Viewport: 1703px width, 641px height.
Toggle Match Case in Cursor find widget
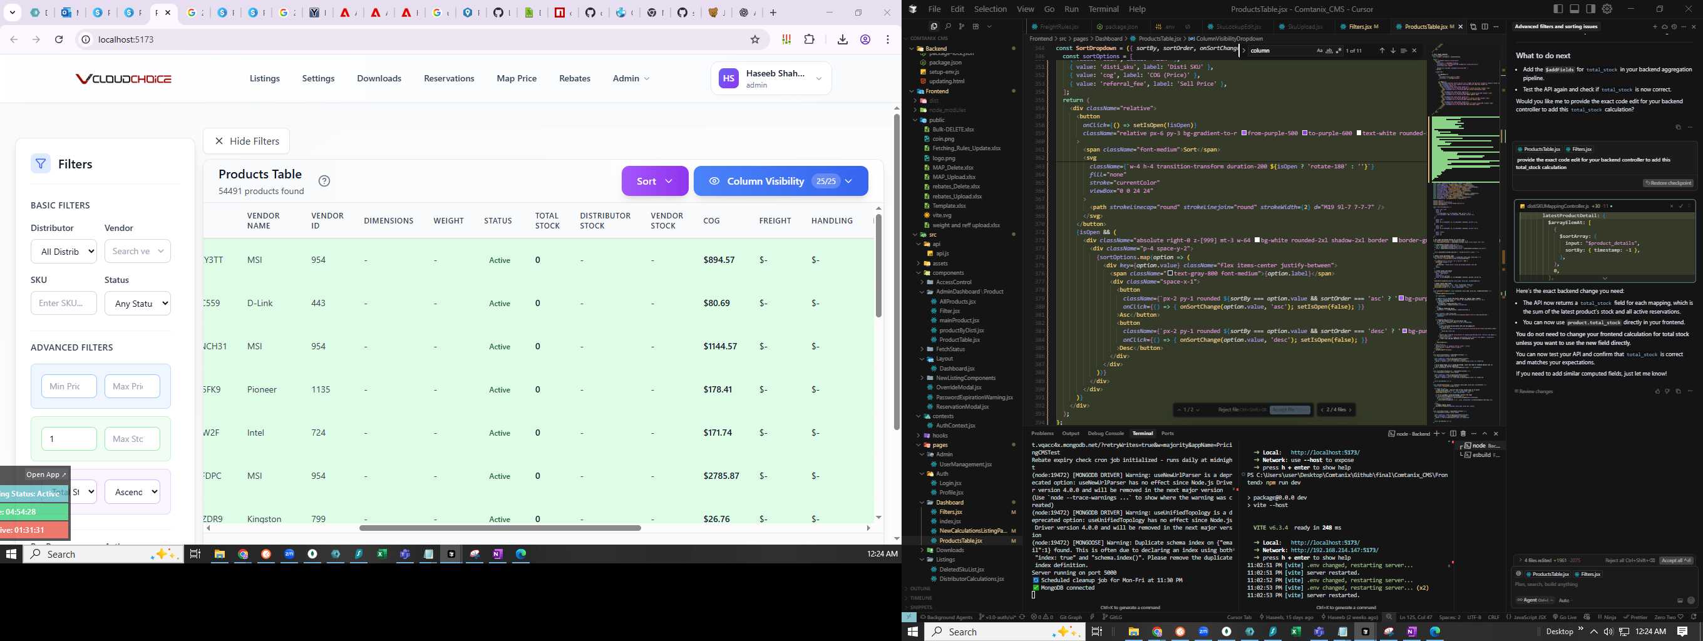pos(1320,51)
